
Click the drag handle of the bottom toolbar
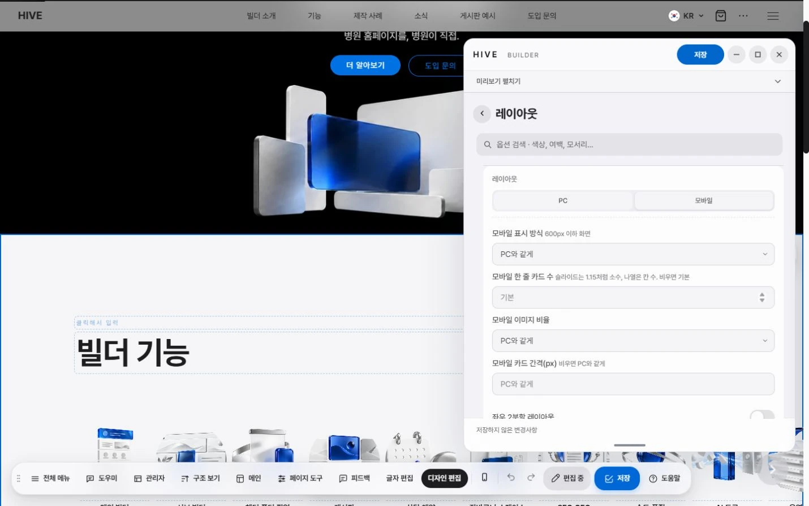pos(19,478)
